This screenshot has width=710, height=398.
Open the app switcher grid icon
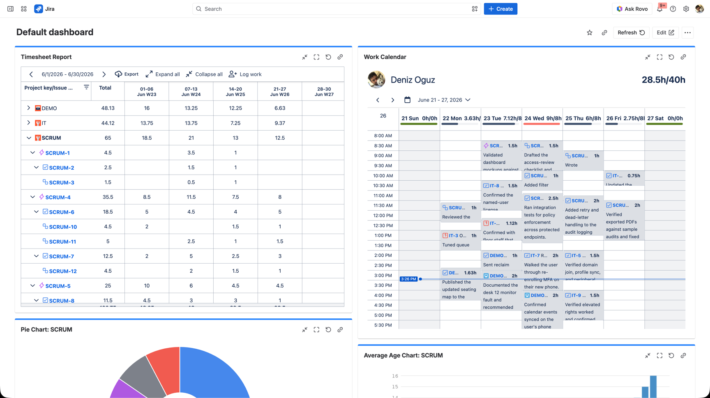tap(24, 9)
